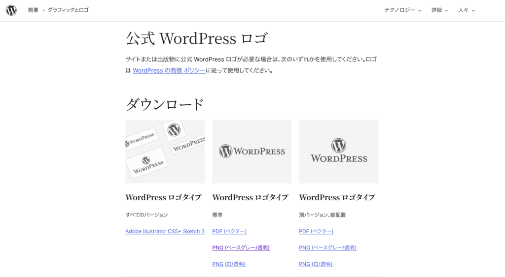Viewport: 505px width, 277px height.
Task: Download Adobe Illustrator CS5+ Sketch 3 file
Action: click(165, 231)
